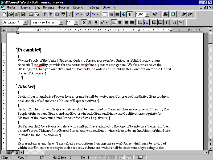Click the ЗАМ overtype indicator
213x160 pixels.
pyautogui.click(x=130, y=158)
